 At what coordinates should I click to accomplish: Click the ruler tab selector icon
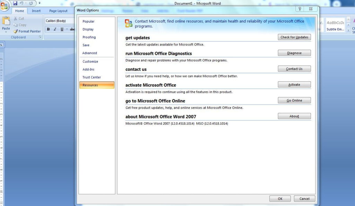(x=2, y=45)
